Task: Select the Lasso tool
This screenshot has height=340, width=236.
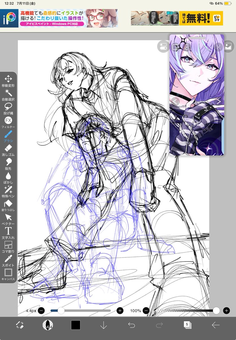Action: (8, 109)
